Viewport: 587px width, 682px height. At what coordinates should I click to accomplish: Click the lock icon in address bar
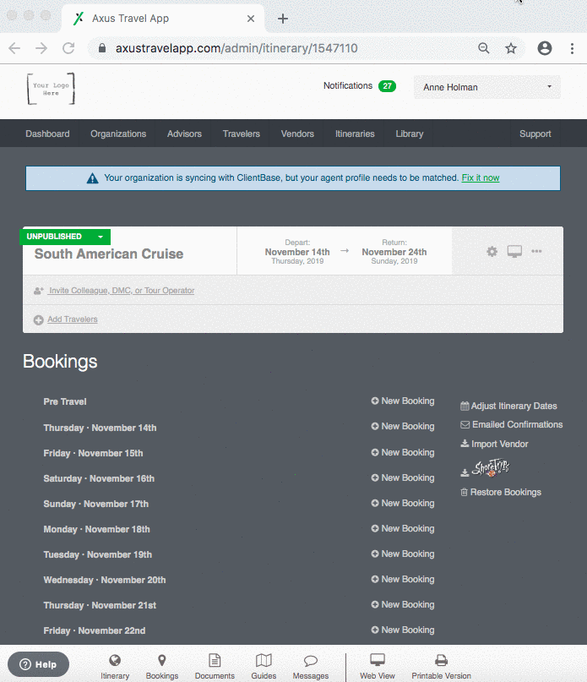coord(102,48)
